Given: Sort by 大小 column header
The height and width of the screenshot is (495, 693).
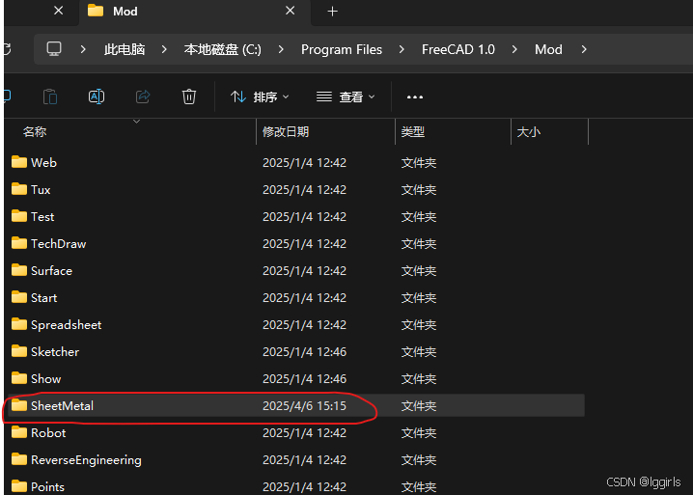Looking at the screenshot, I should pyautogui.click(x=529, y=131).
